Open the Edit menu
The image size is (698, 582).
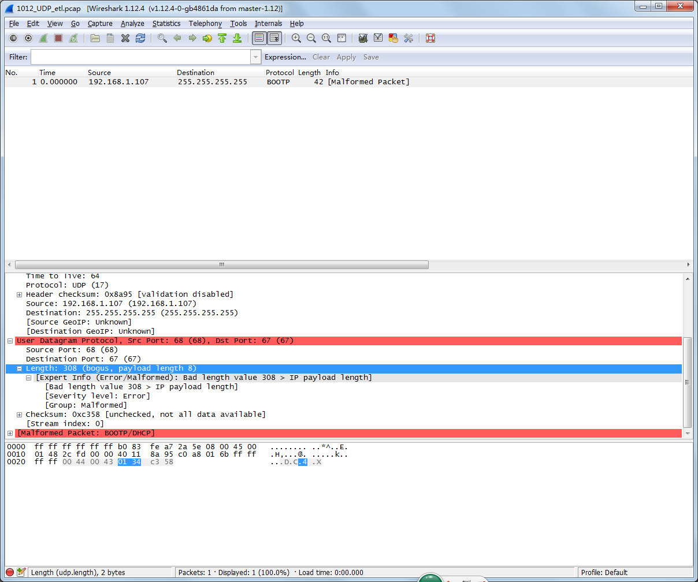click(33, 24)
